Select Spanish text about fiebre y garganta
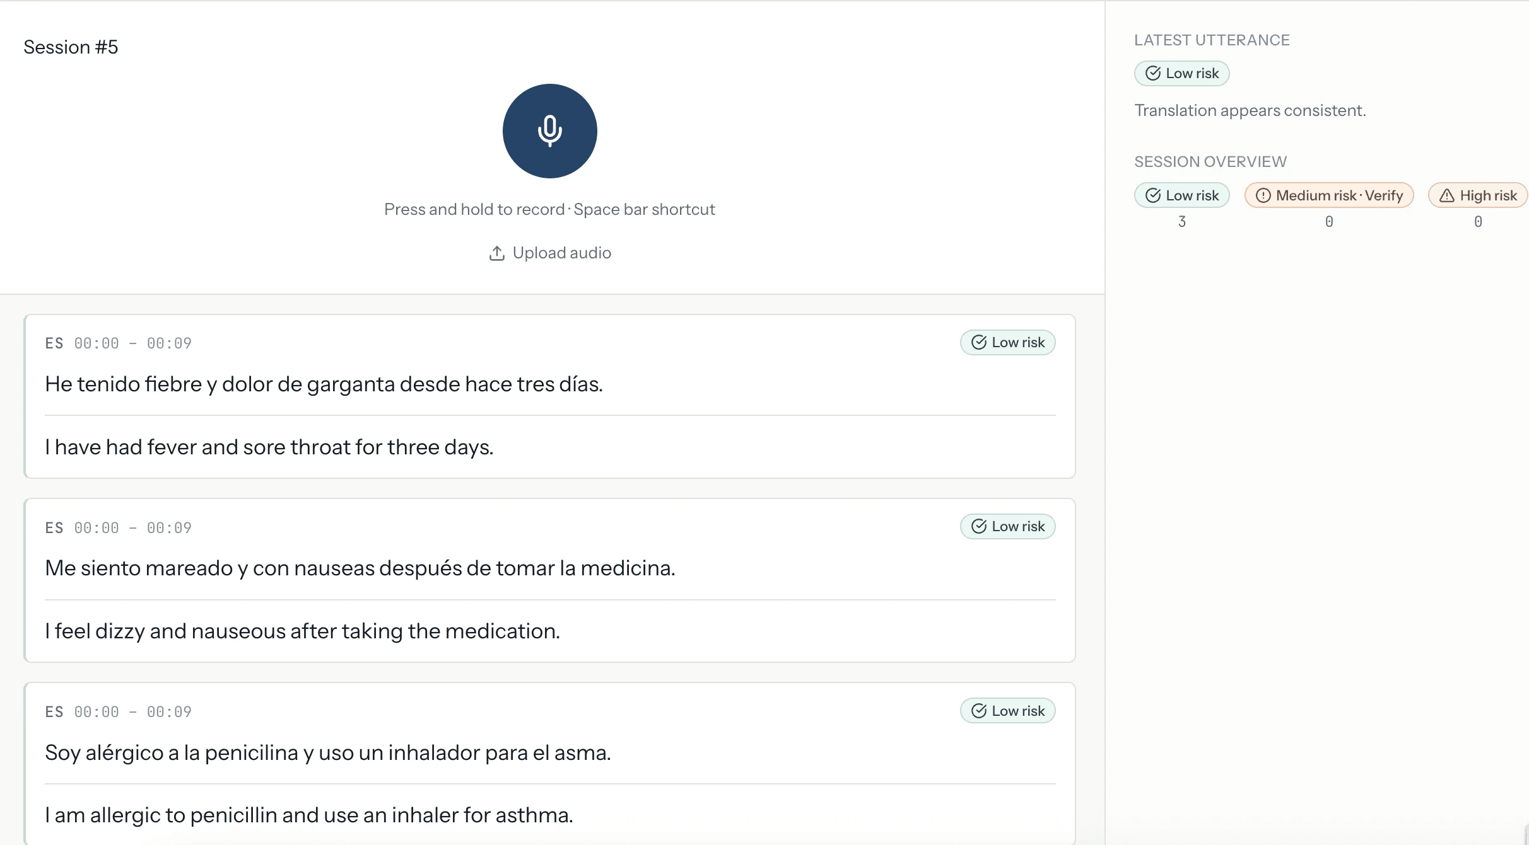1529x845 pixels. 324,384
